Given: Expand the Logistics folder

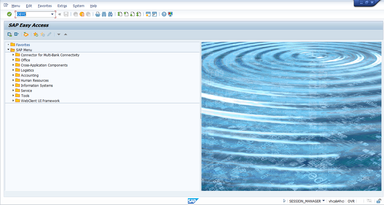Looking at the screenshot, I should 13,70.
